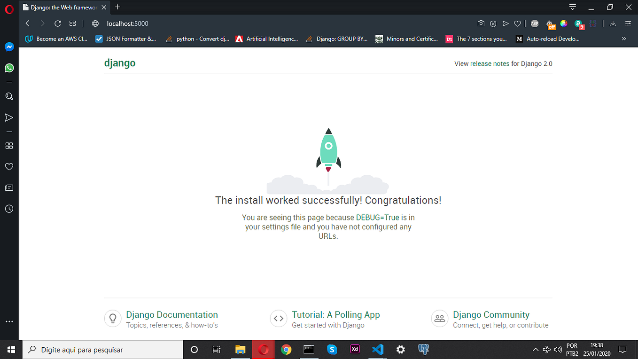Open WhatsApp from the sidebar
The height and width of the screenshot is (359, 638).
pyautogui.click(x=9, y=68)
